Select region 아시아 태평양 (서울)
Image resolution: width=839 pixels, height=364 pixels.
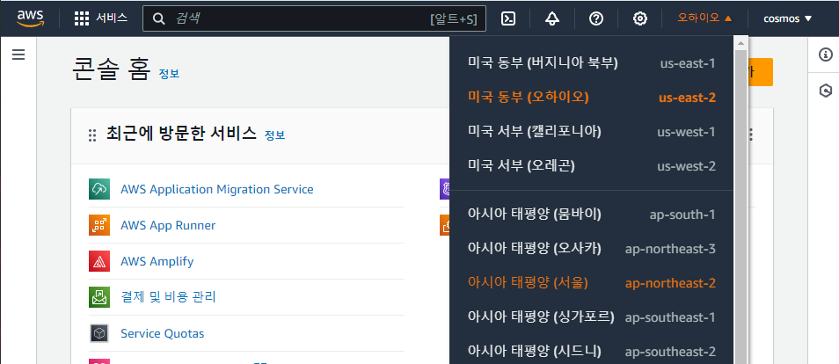click(591, 282)
